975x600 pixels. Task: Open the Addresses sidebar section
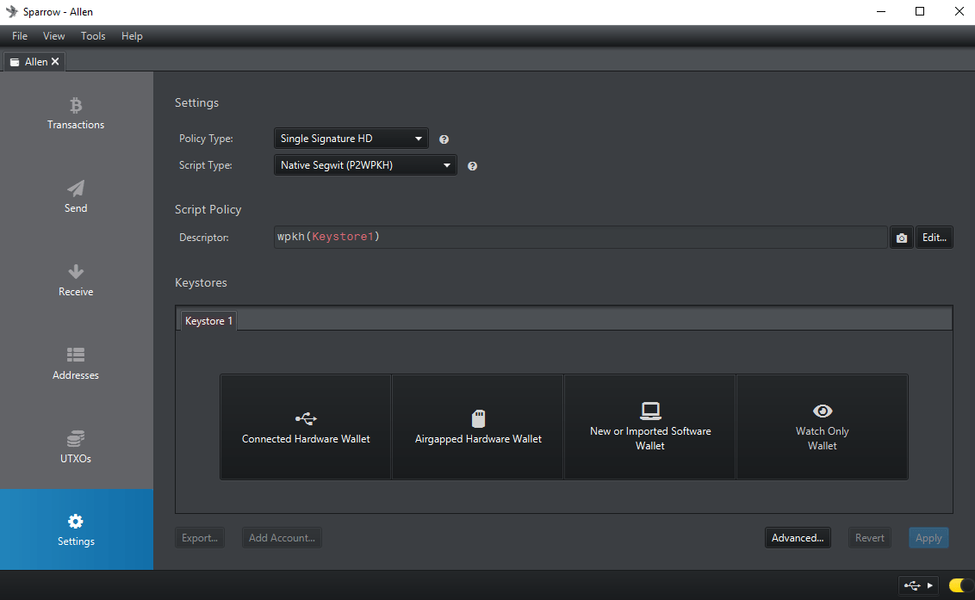click(76, 363)
